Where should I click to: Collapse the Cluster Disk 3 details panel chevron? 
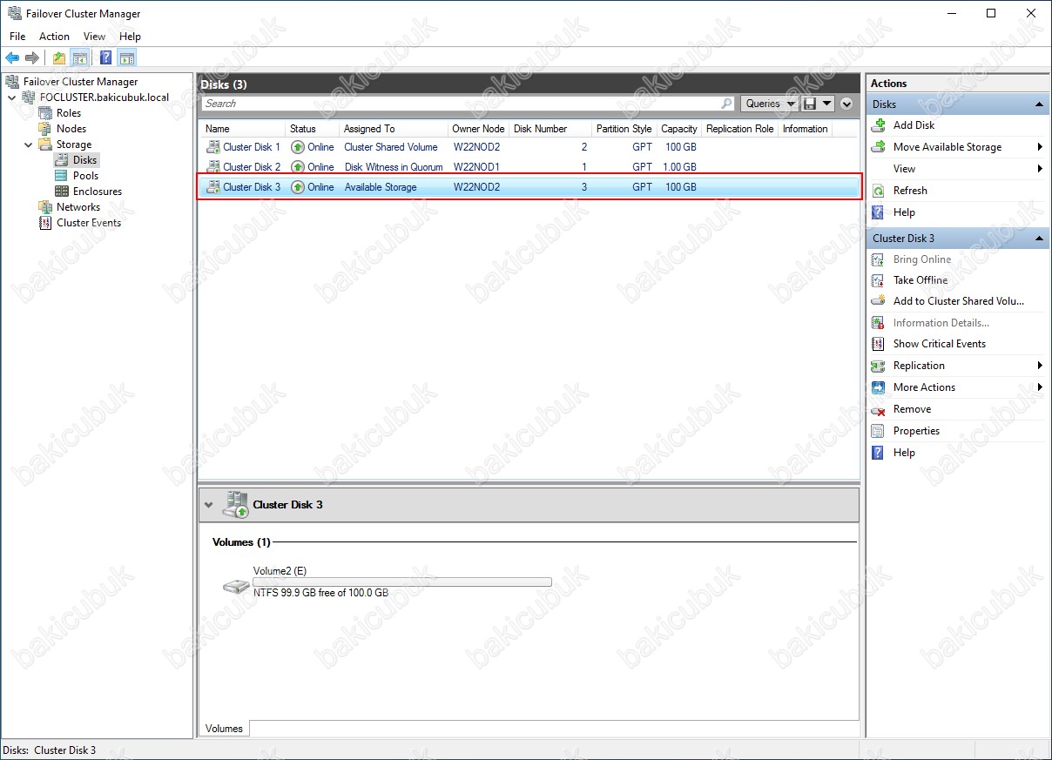point(207,505)
